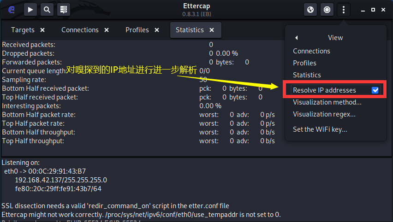Go back using the View menu arrow
The image size is (393, 222).
pyautogui.click(x=297, y=38)
